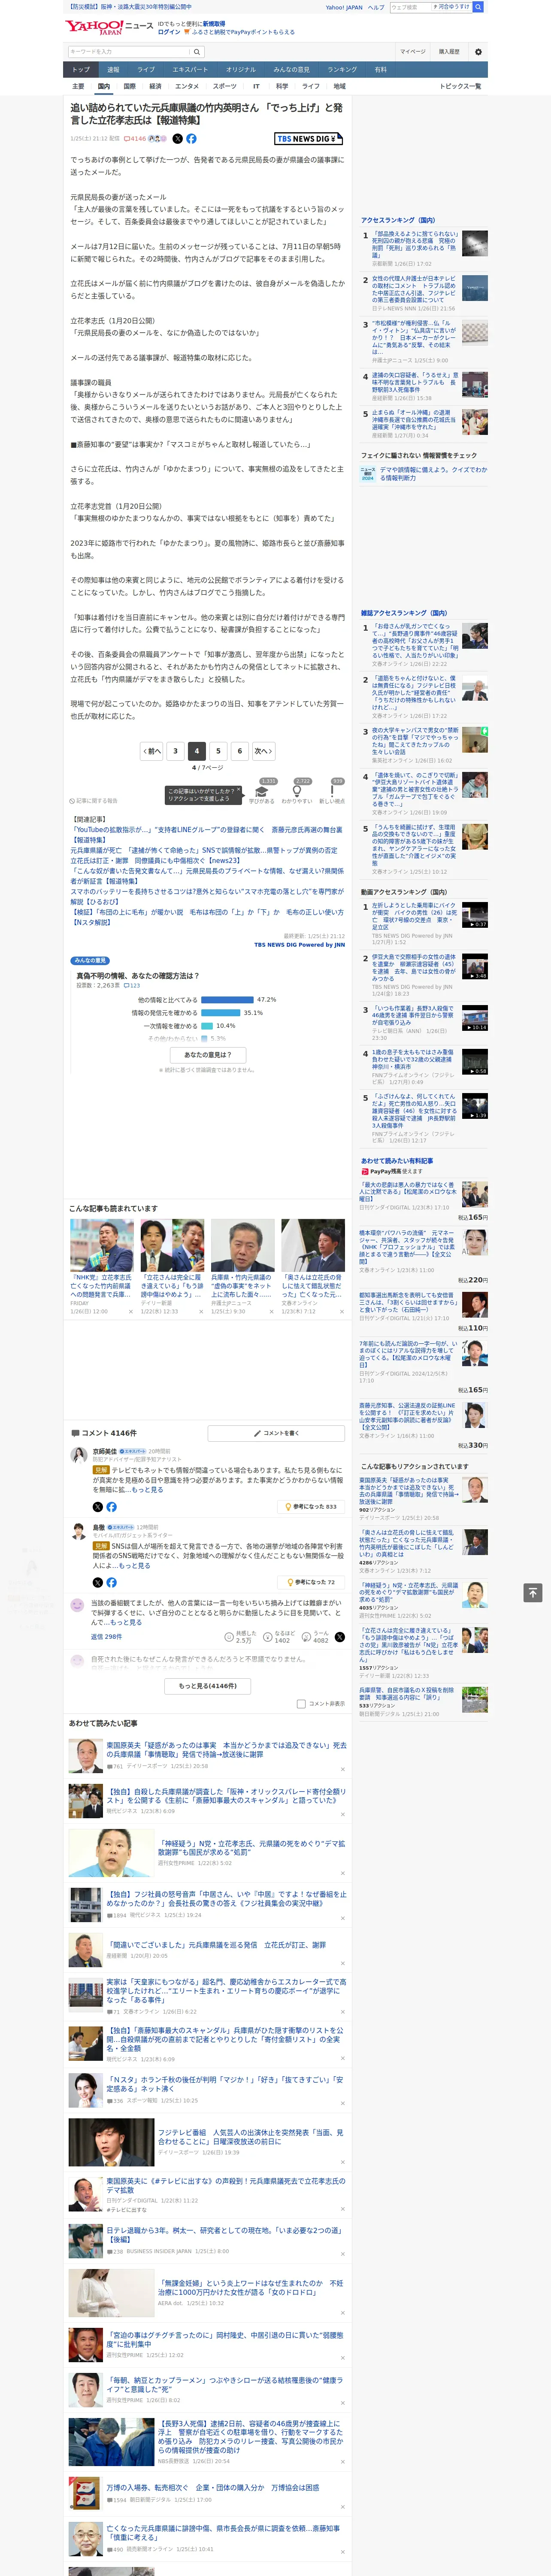Go to next page 次へ
551x2576 pixels.
point(263,751)
